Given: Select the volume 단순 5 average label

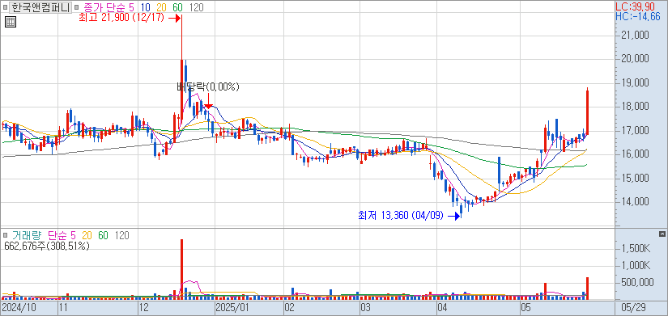Looking at the screenshot, I should (62, 235).
